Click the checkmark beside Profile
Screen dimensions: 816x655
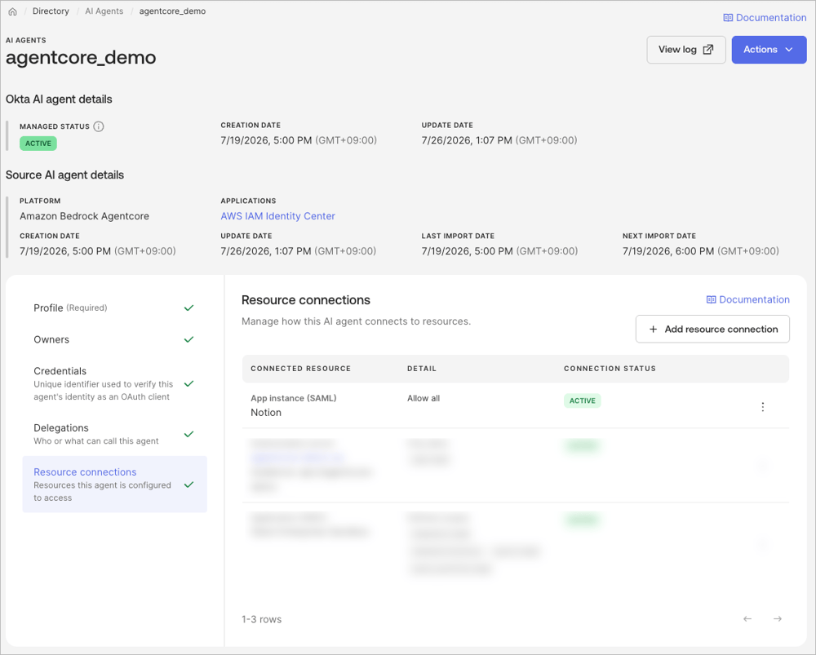click(x=189, y=308)
